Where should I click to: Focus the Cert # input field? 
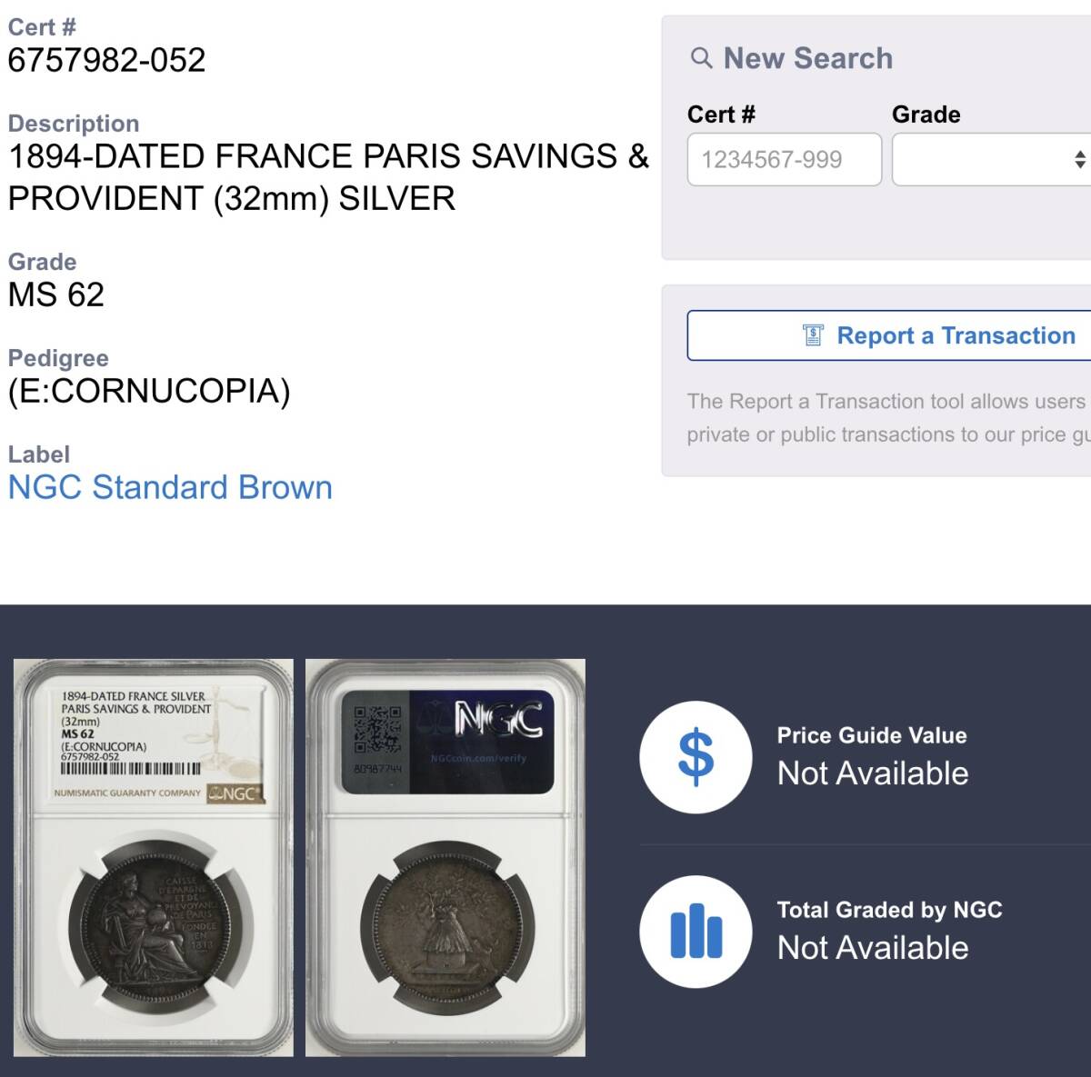784,159
